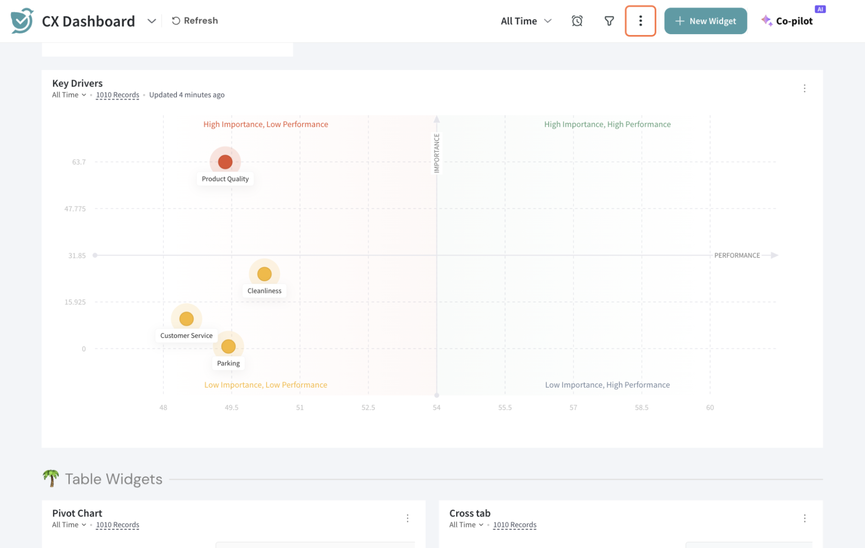Select the Product Quality data point
Screen dimensions: 865x548
click(x=225, y=162)
